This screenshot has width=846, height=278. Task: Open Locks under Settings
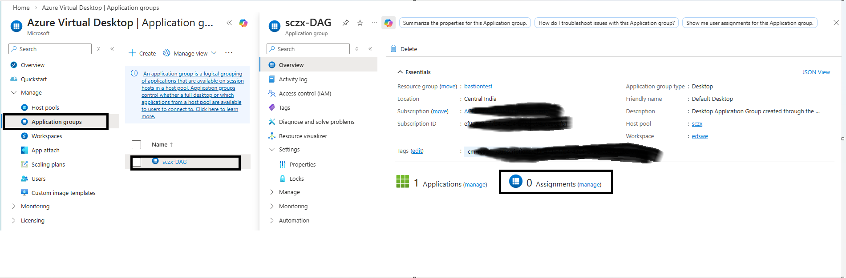click(x=296, y=179)
